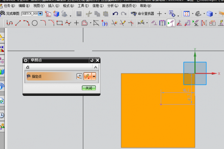
Task: Select the 46.1 dimension in sketch
Action: pyautogui.click(x=186, y=90)
